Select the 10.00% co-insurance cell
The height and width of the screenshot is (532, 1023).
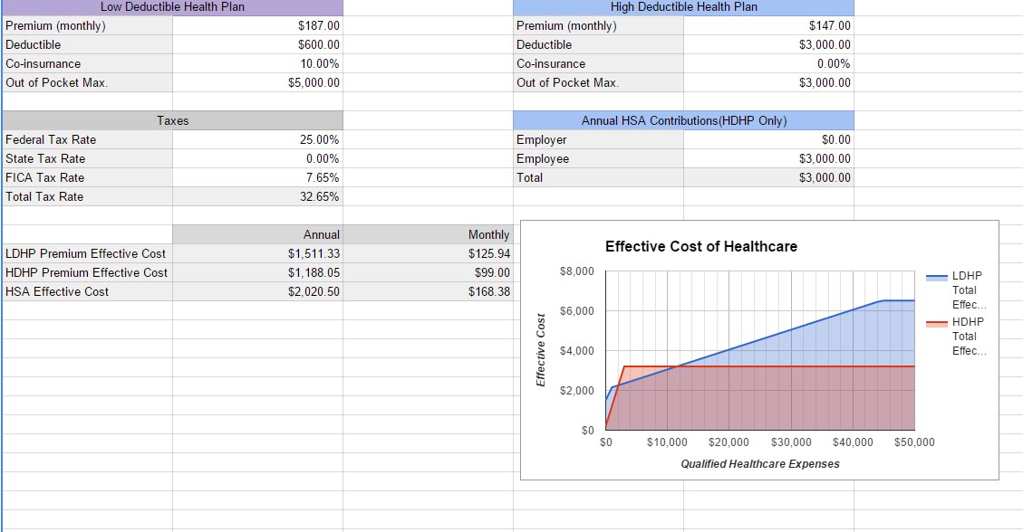coord(257,63)
